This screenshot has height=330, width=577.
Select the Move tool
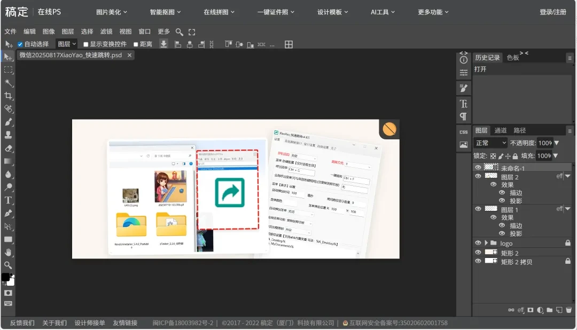tap(8, 57)
